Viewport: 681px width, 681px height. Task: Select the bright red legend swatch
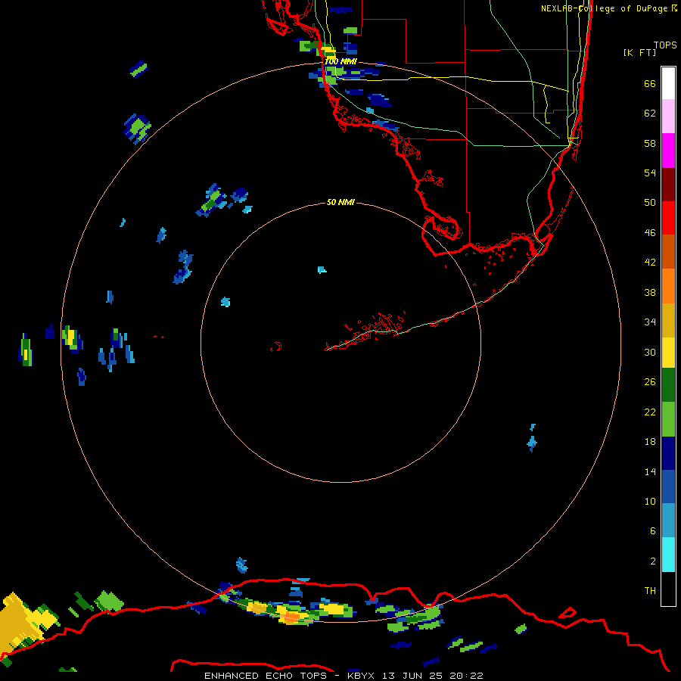click(x=668, y=218)
